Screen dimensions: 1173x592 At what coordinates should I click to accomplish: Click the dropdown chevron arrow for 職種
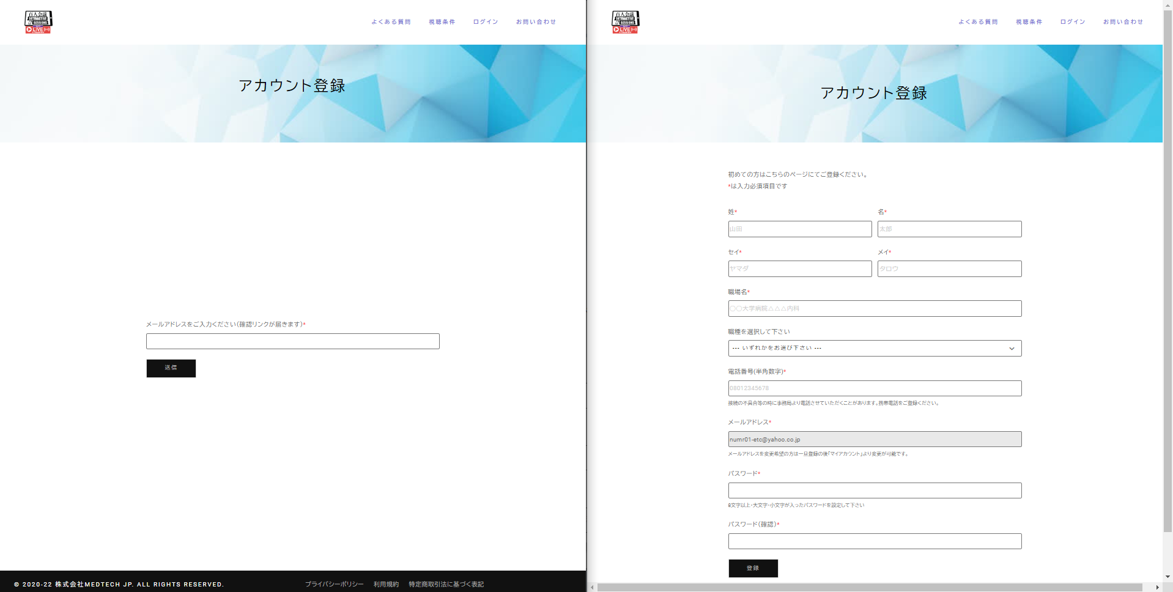tap(1012, 349)
